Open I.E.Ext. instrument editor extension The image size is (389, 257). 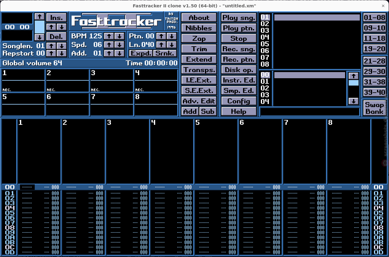pos(199,80)
